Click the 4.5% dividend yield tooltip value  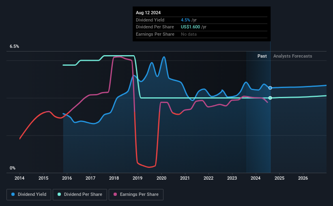(x=185, y=20)
